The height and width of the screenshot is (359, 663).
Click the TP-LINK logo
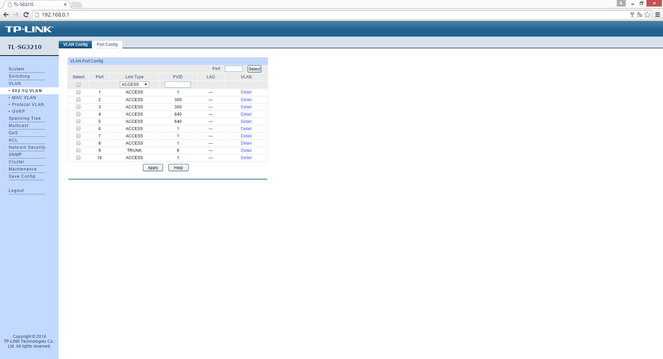pyautogui.click(x=29, y=29)
